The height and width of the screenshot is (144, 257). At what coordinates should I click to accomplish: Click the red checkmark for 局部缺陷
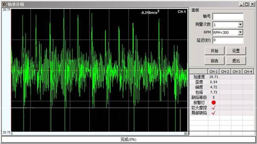click(213, 113)
